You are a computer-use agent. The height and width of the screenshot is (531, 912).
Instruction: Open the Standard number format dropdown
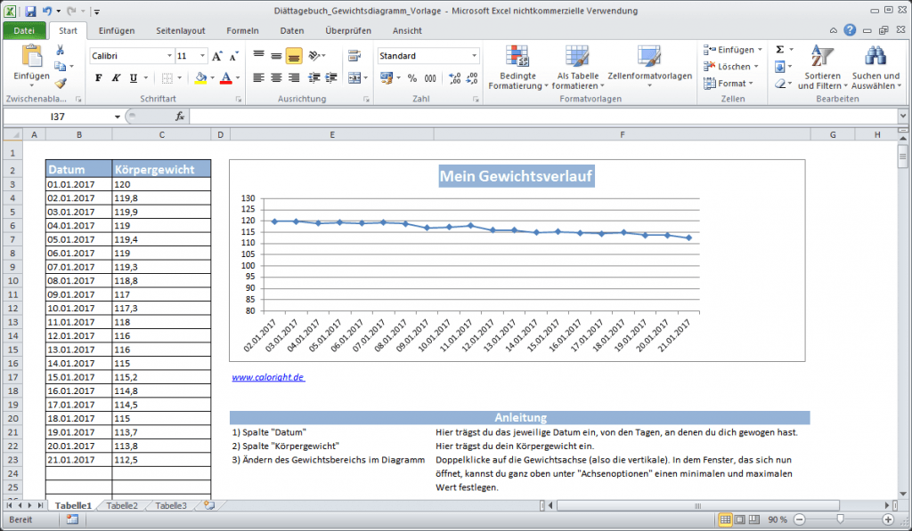pyautogui.click(x=474, y=56)
